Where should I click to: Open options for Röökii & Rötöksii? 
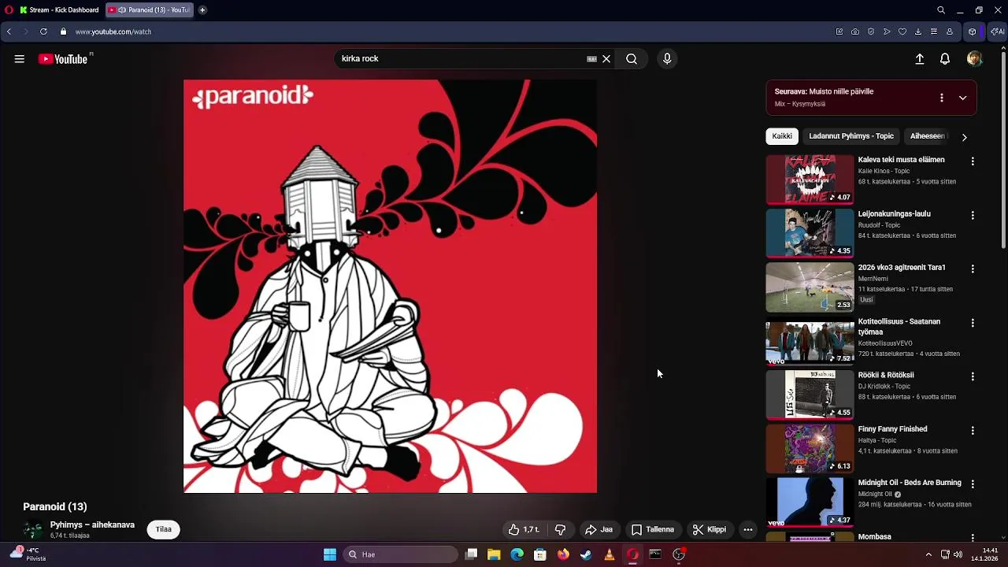(973, 376)
